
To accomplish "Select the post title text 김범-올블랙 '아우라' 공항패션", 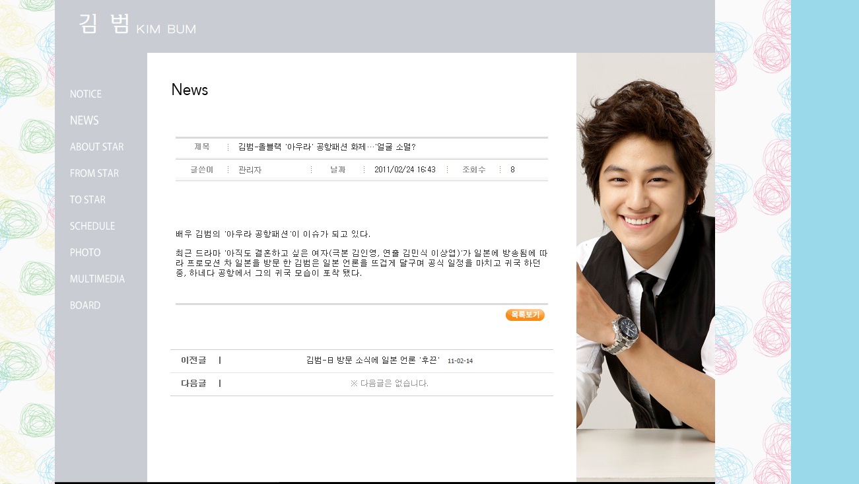I will click(327, 147).
